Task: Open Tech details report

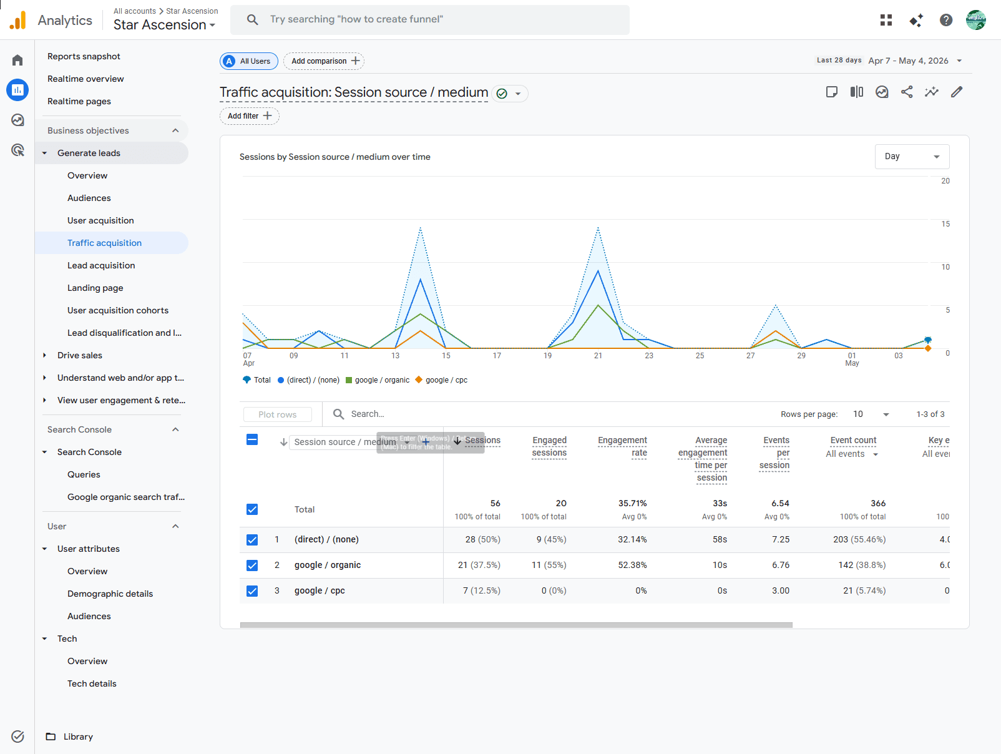Action: click(92, 683)
